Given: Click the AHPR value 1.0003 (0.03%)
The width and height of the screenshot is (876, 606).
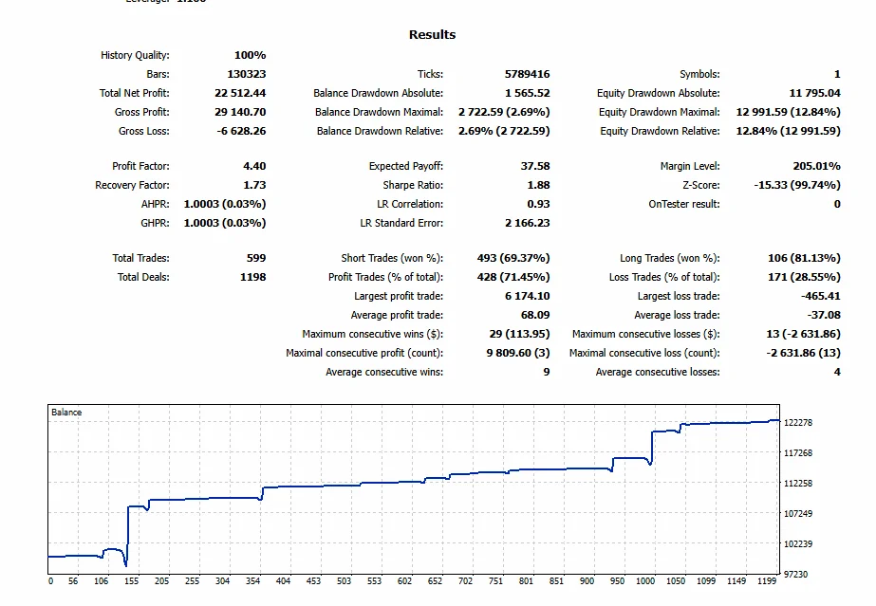Looking at the screenshot, I should [x=225, y=204].
